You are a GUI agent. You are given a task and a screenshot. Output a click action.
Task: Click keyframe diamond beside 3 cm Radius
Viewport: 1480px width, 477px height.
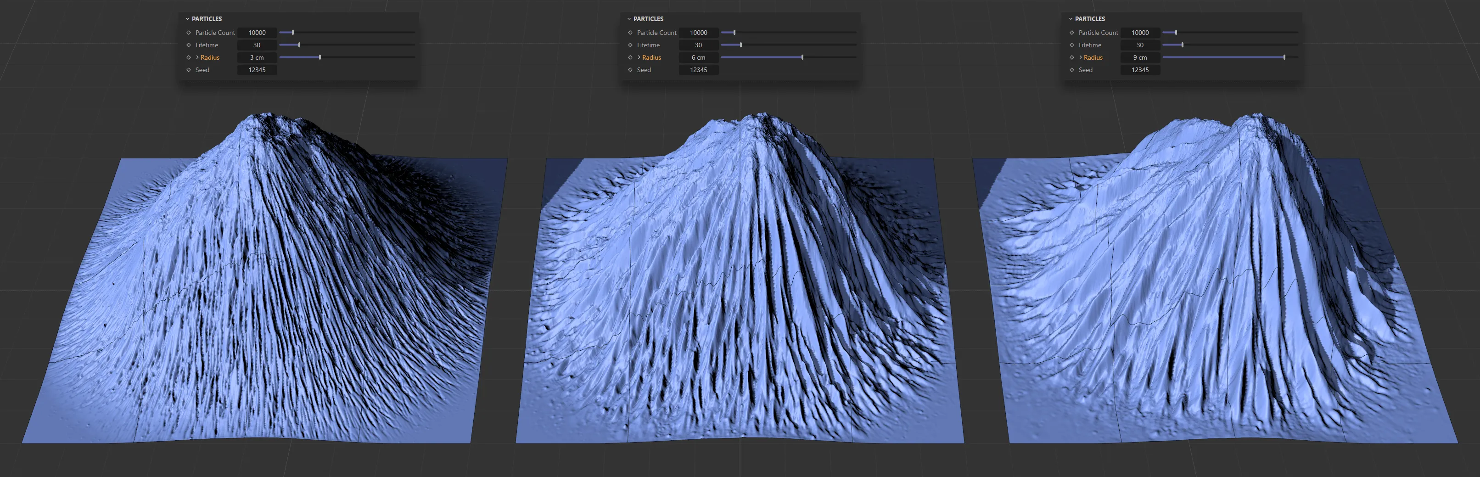coord(189,57)
